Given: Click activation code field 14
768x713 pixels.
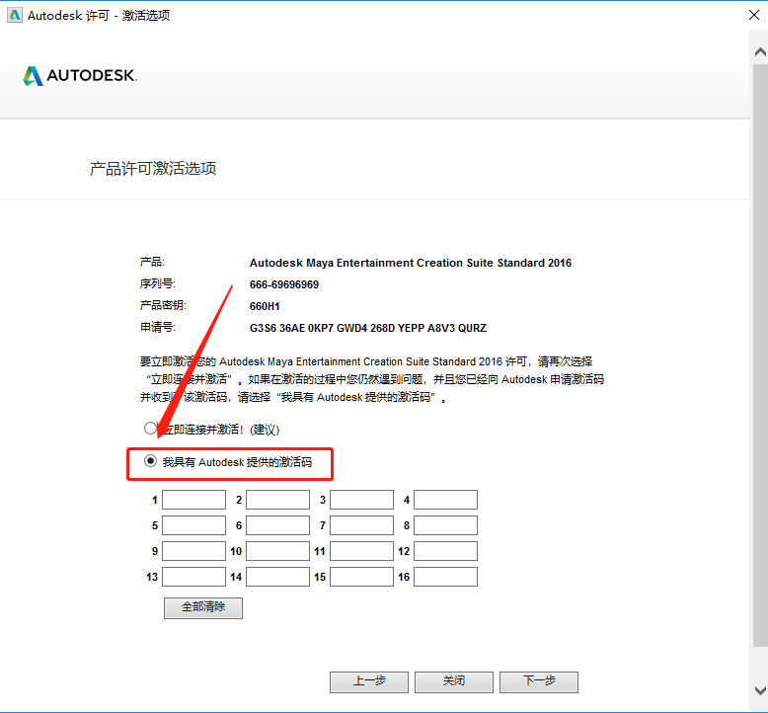Looking at the screenshot, I should (x=277, y=577).
